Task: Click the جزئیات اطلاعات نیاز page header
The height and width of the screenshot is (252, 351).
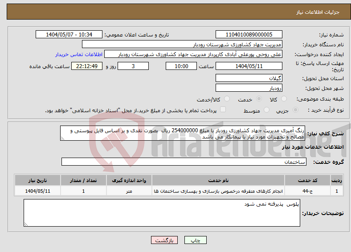Action: [318, 12]
